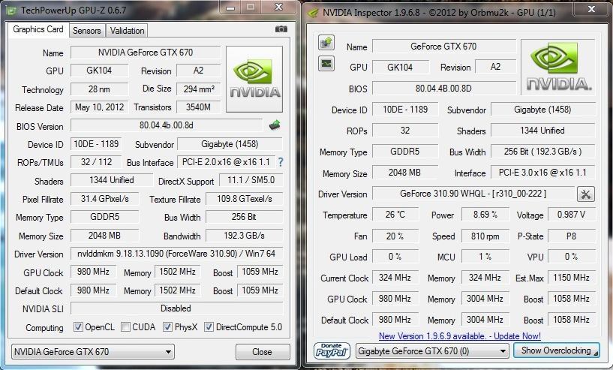Click the Close button in GPU-Z
Image resolution: width=613 pixels, height=370 pixels.
(263, 352)
